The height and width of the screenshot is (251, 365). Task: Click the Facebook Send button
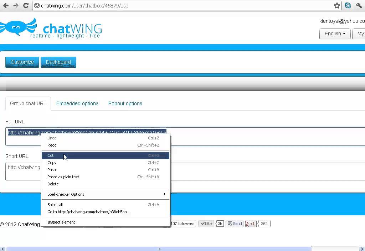pyautogui.click(x=235, y=224)
